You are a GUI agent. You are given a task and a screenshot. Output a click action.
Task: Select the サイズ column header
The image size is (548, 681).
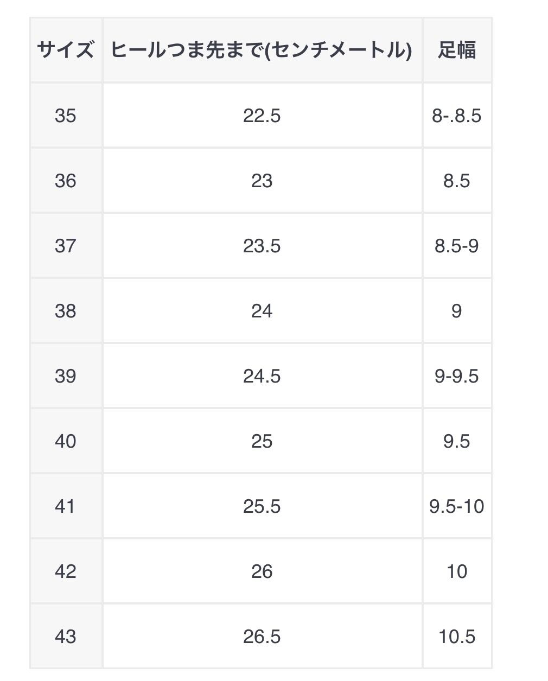[x=66, y=50]
